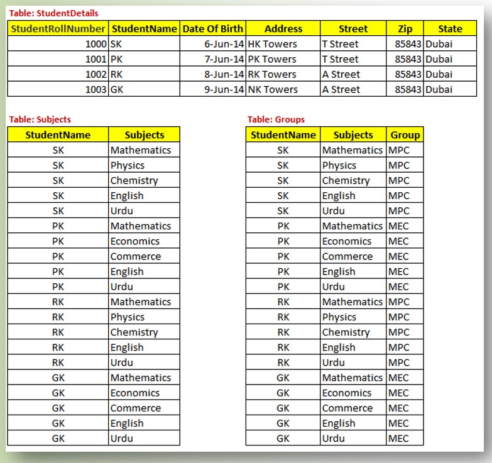This screenshot has height=463, width=492.
Task: Select the PK Towers address cell
Action: pyautogui.click(x=283, y=58)
